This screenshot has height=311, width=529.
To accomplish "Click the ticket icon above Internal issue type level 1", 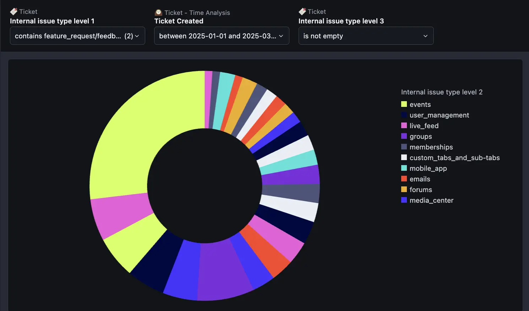I will coord(14,12).
